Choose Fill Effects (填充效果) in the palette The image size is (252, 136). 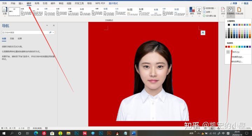coord(237,61)
